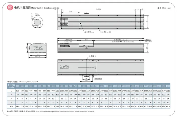Click the A row label cell
Screen dimensions: 177x119
[x=11, y=95]
